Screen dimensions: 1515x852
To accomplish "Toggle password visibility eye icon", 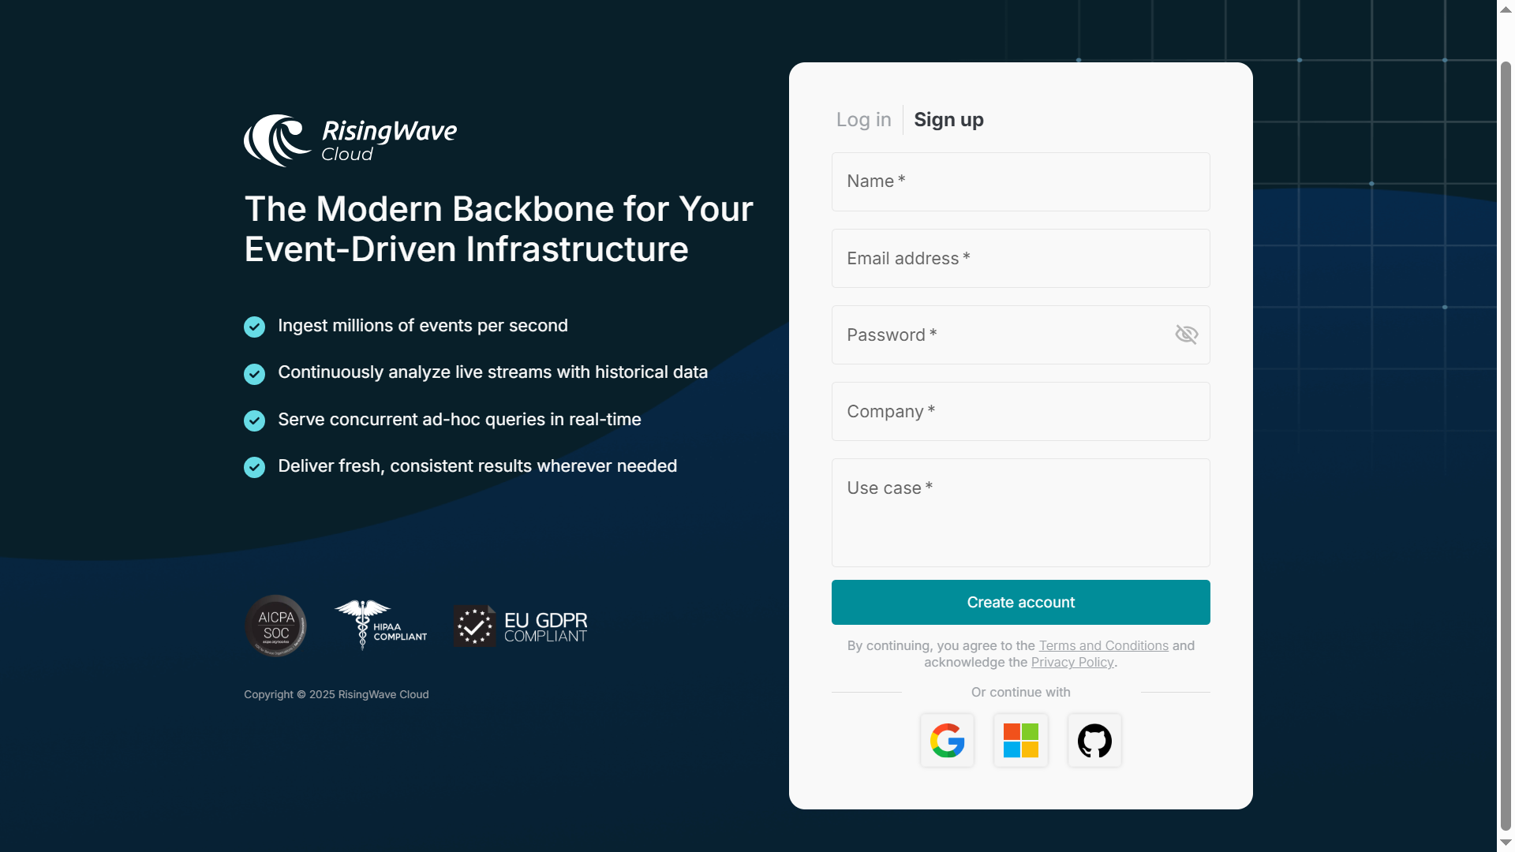I will click(x=1186, y=334).
